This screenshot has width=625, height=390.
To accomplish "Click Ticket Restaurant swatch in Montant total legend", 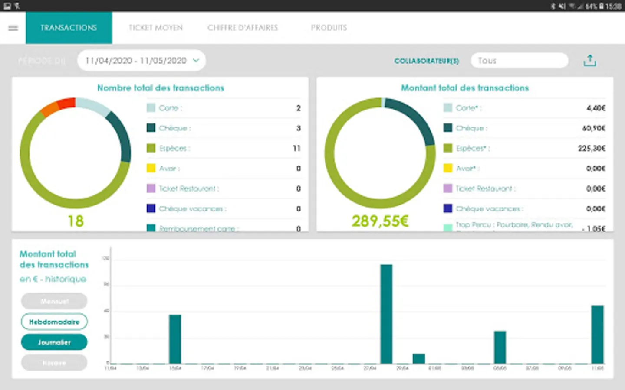I will (x=448, y=188).
